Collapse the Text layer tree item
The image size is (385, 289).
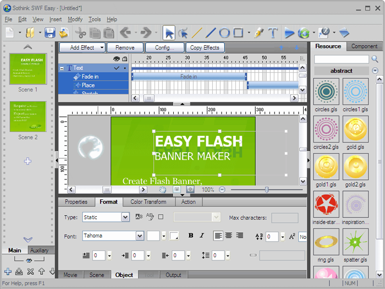coord(62,68)
